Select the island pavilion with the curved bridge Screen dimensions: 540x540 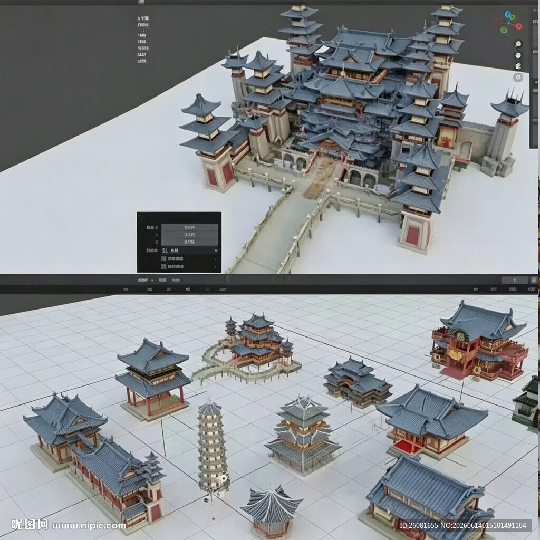click(x=249, y=350)
